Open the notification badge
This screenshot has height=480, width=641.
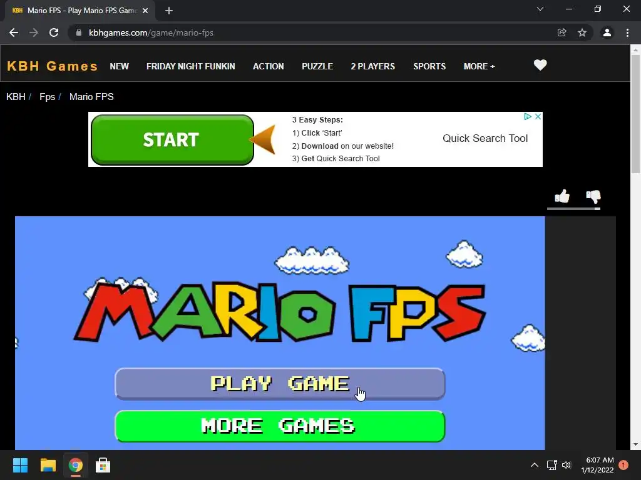pos(623,465)
